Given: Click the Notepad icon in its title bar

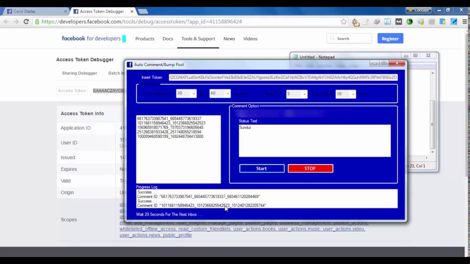Looking at the screenshot, I should (x=295, y=57).
